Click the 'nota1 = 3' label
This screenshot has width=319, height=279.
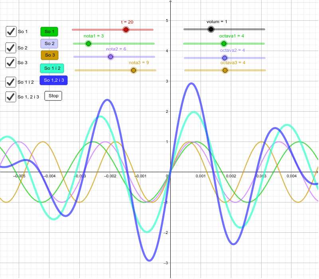94,36
